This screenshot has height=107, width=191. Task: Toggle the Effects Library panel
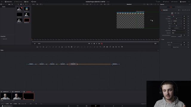pyautogui.click(x=18, y=2)
